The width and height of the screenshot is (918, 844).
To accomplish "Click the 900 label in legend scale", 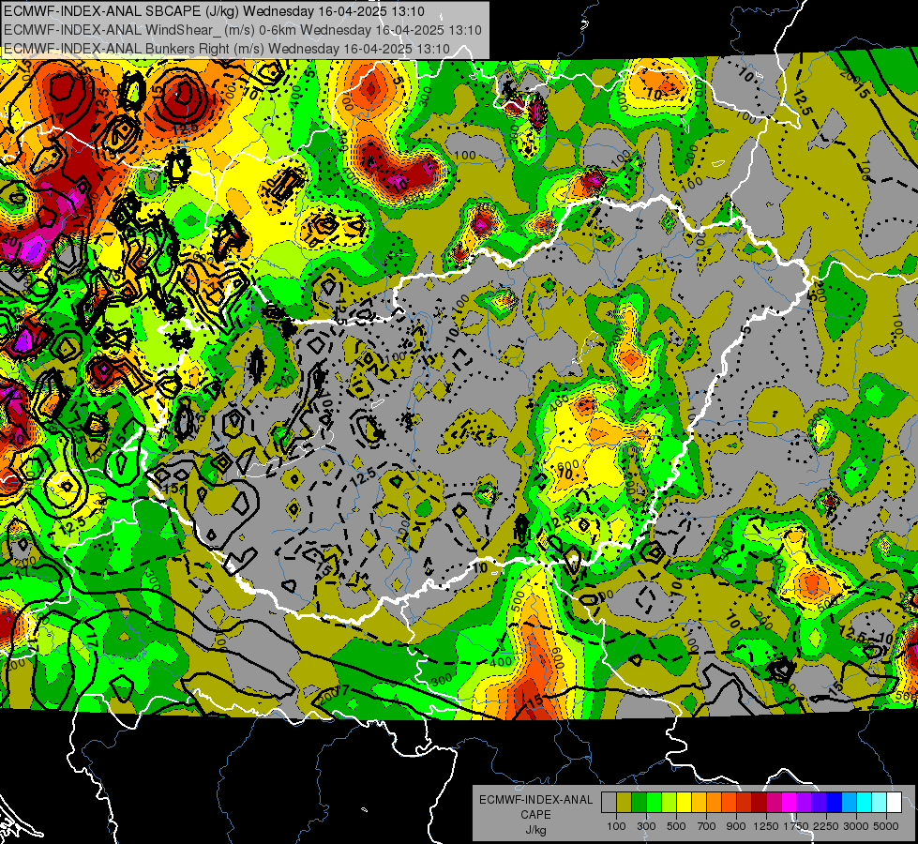I will click(x=736, y=826).
